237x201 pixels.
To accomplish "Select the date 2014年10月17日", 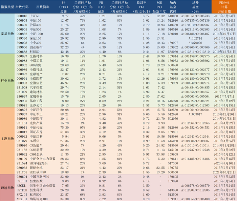I will (x=224, y=34).
